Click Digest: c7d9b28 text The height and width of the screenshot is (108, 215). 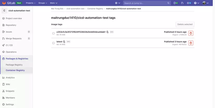click(180, 35)
